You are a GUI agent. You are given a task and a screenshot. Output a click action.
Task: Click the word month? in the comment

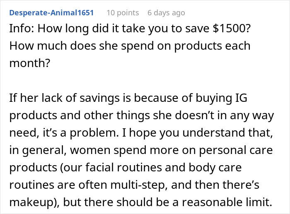click(30, 63)
